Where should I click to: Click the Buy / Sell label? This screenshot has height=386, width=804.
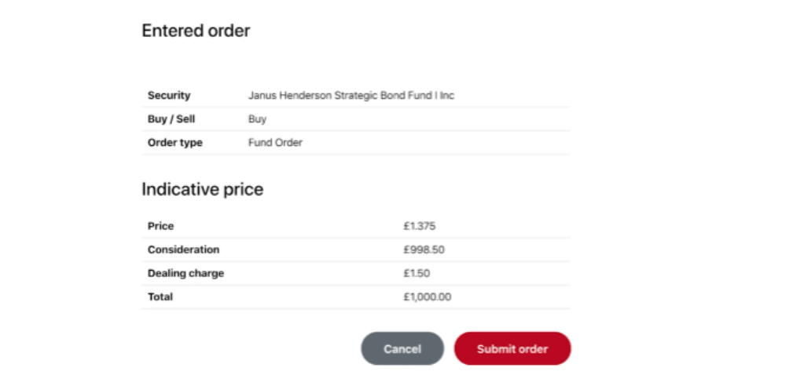[171, 119]
